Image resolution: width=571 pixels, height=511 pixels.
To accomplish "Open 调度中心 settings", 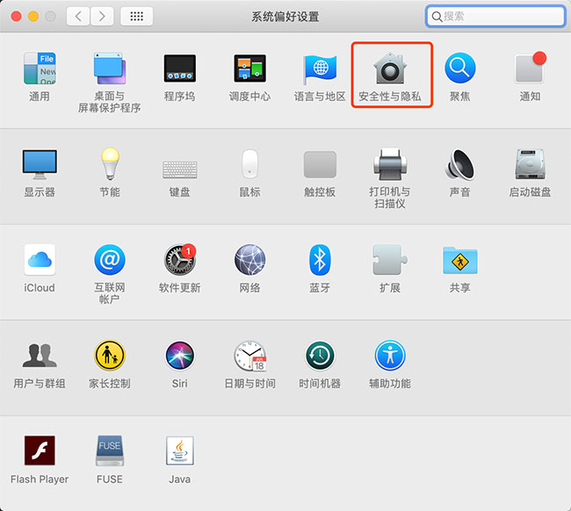I will coord(249,70).
